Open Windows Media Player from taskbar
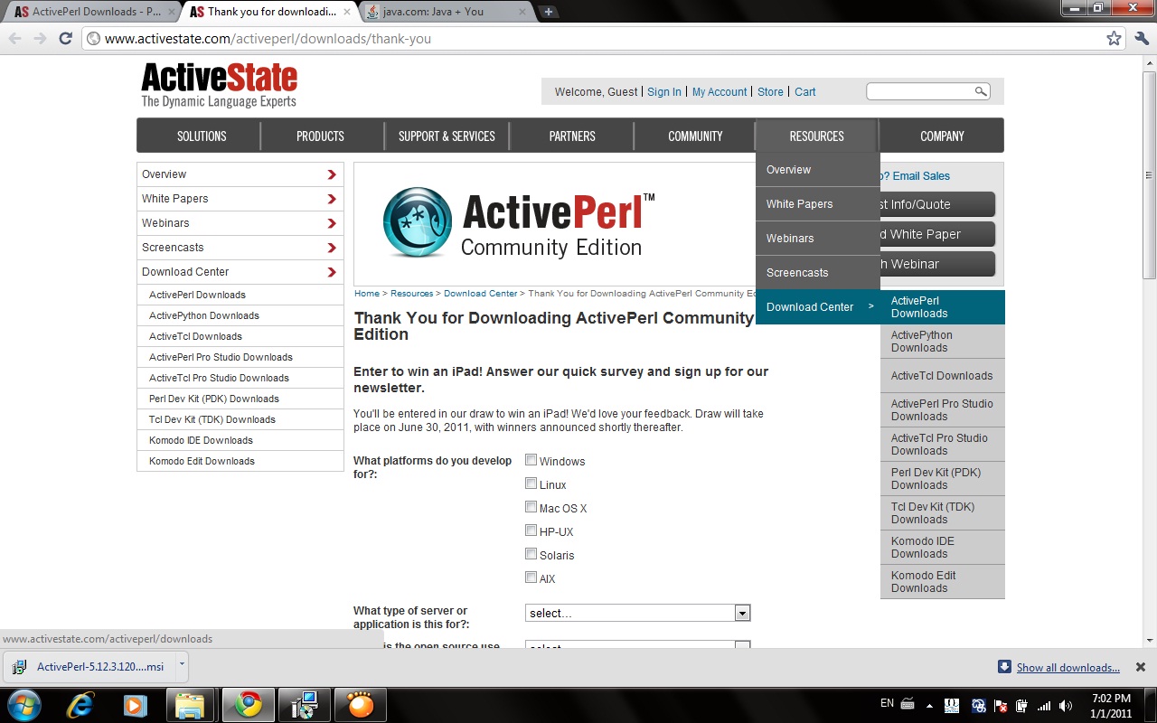Viewport: 1157px width, 723px height. (136, 705)
